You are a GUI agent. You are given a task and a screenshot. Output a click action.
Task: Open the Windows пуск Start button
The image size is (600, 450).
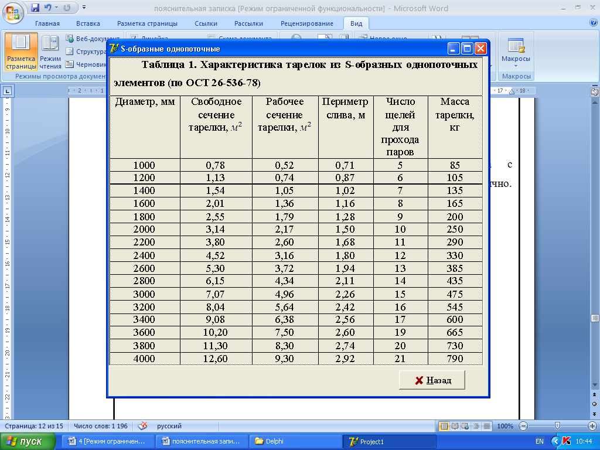tap(28, 441)
